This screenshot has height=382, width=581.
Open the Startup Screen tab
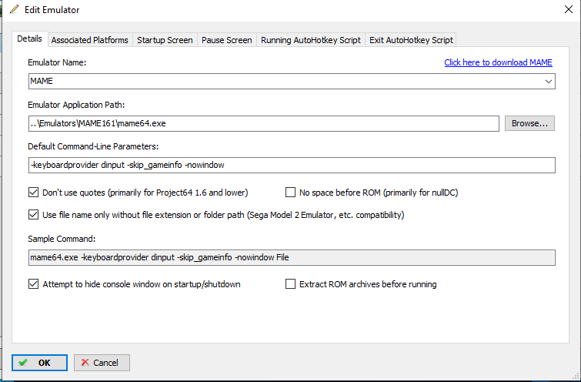pos(165,40)
